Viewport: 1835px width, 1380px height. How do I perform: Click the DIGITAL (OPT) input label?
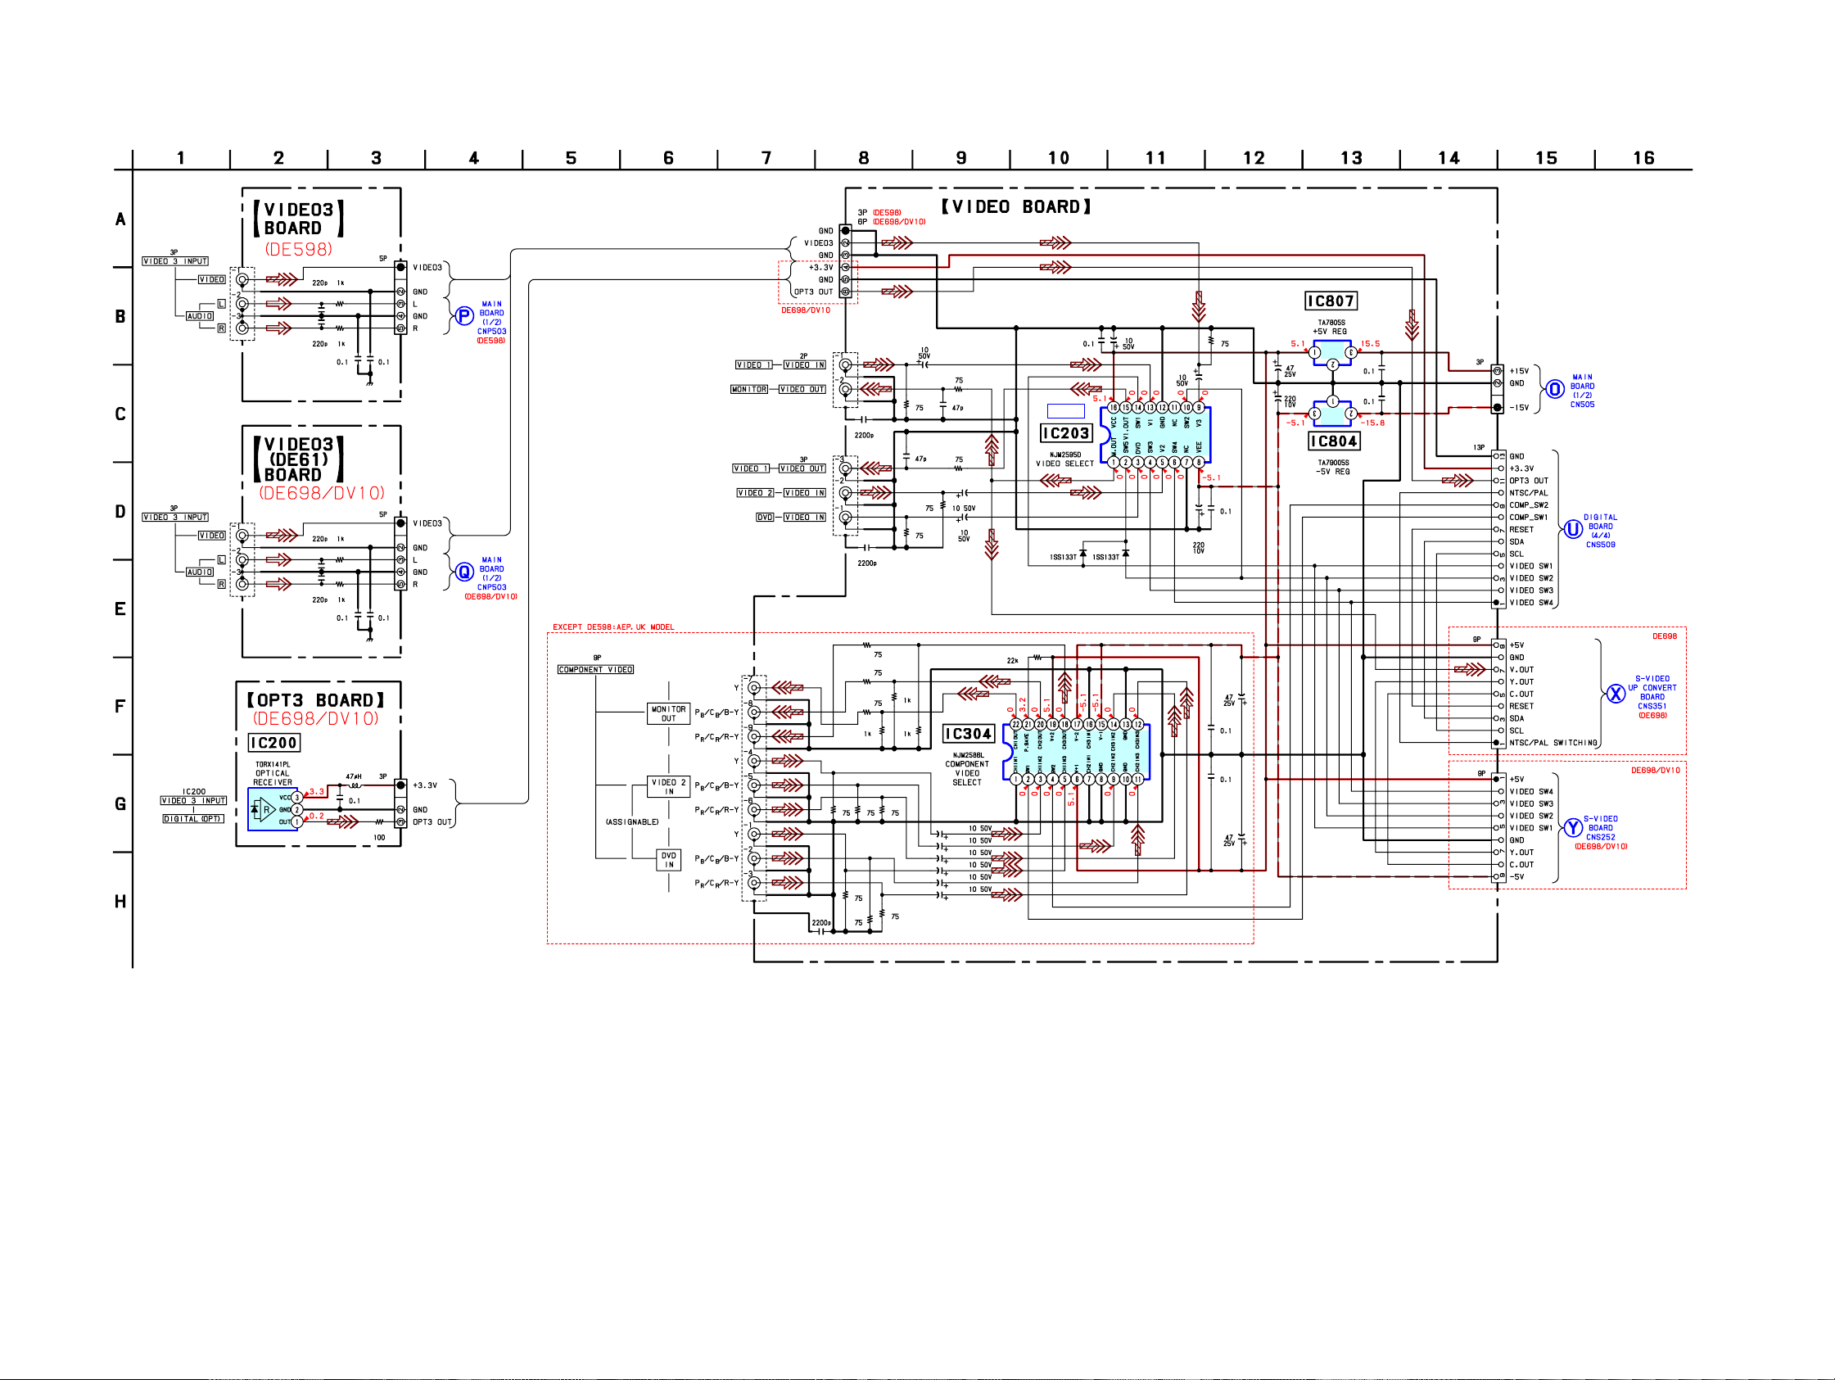click(x=192, y=819)
